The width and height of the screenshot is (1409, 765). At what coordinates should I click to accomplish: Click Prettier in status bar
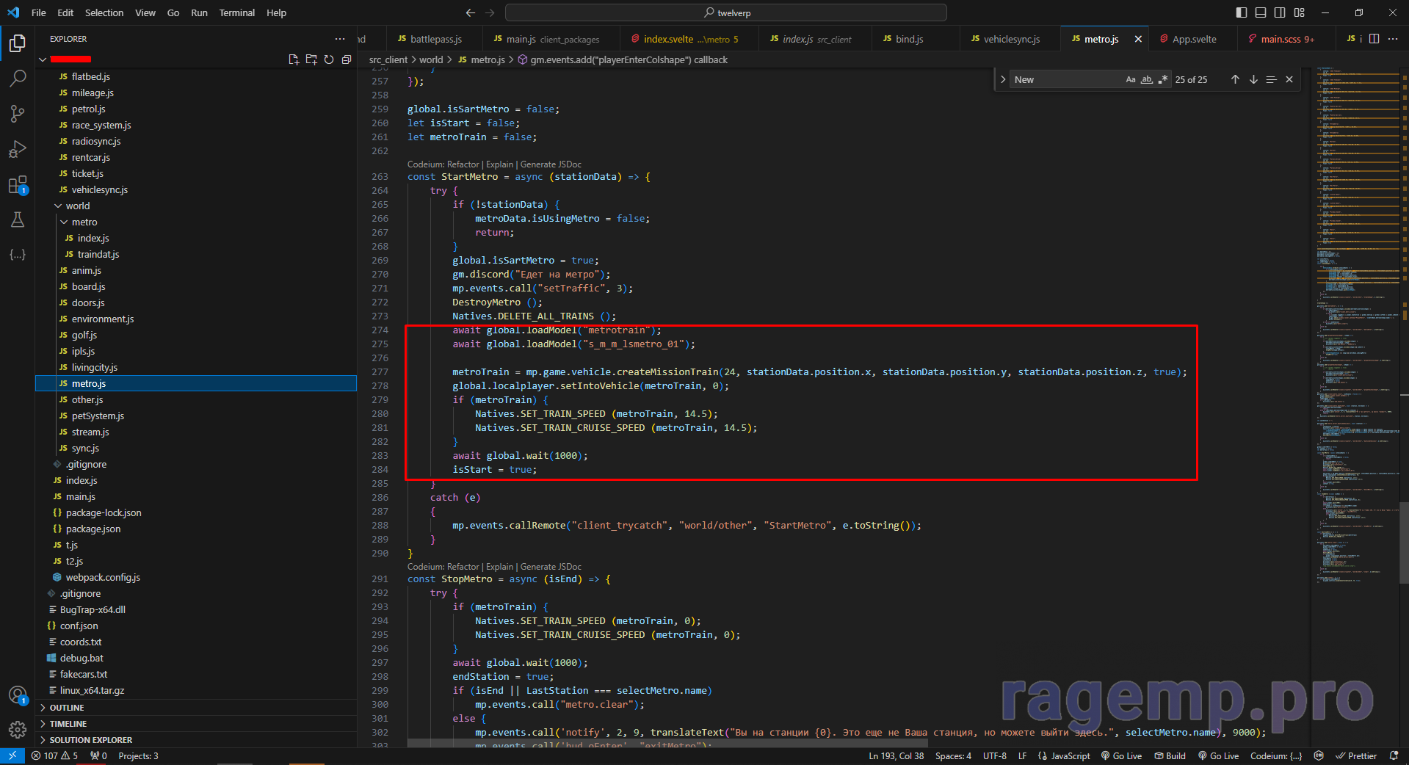pyautogui.click(x=1356, y=755)
